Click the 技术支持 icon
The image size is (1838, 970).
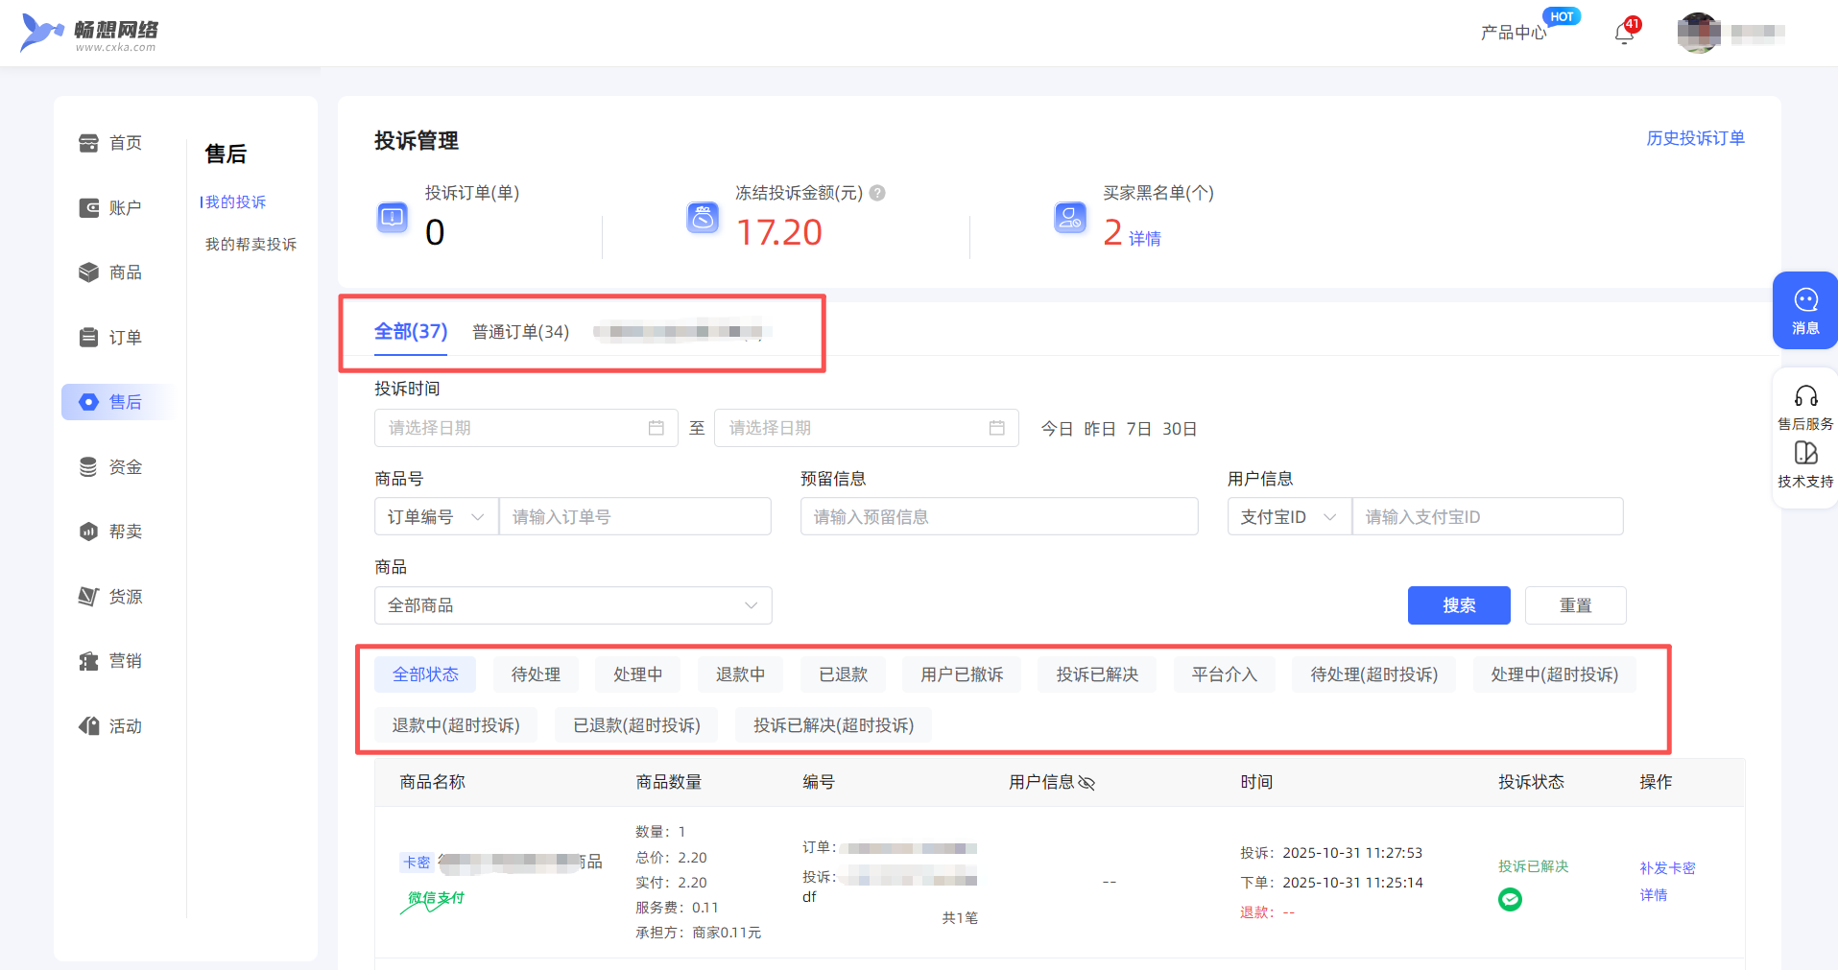tap(1805, 454)
